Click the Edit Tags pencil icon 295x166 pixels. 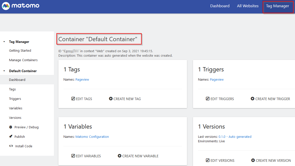click(x=73, y=99)
